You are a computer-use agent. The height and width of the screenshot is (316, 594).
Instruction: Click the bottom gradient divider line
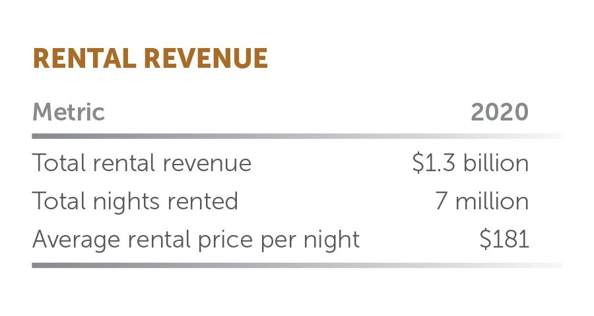[x=297, y=265]
